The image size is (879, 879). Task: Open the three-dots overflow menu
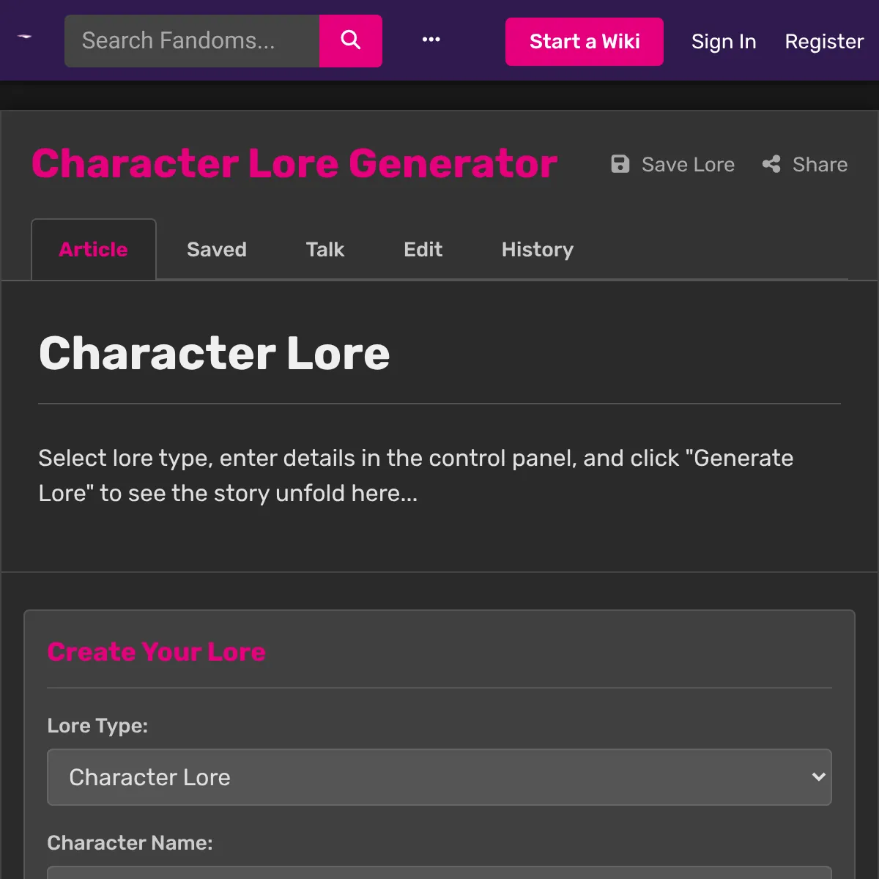431,40
